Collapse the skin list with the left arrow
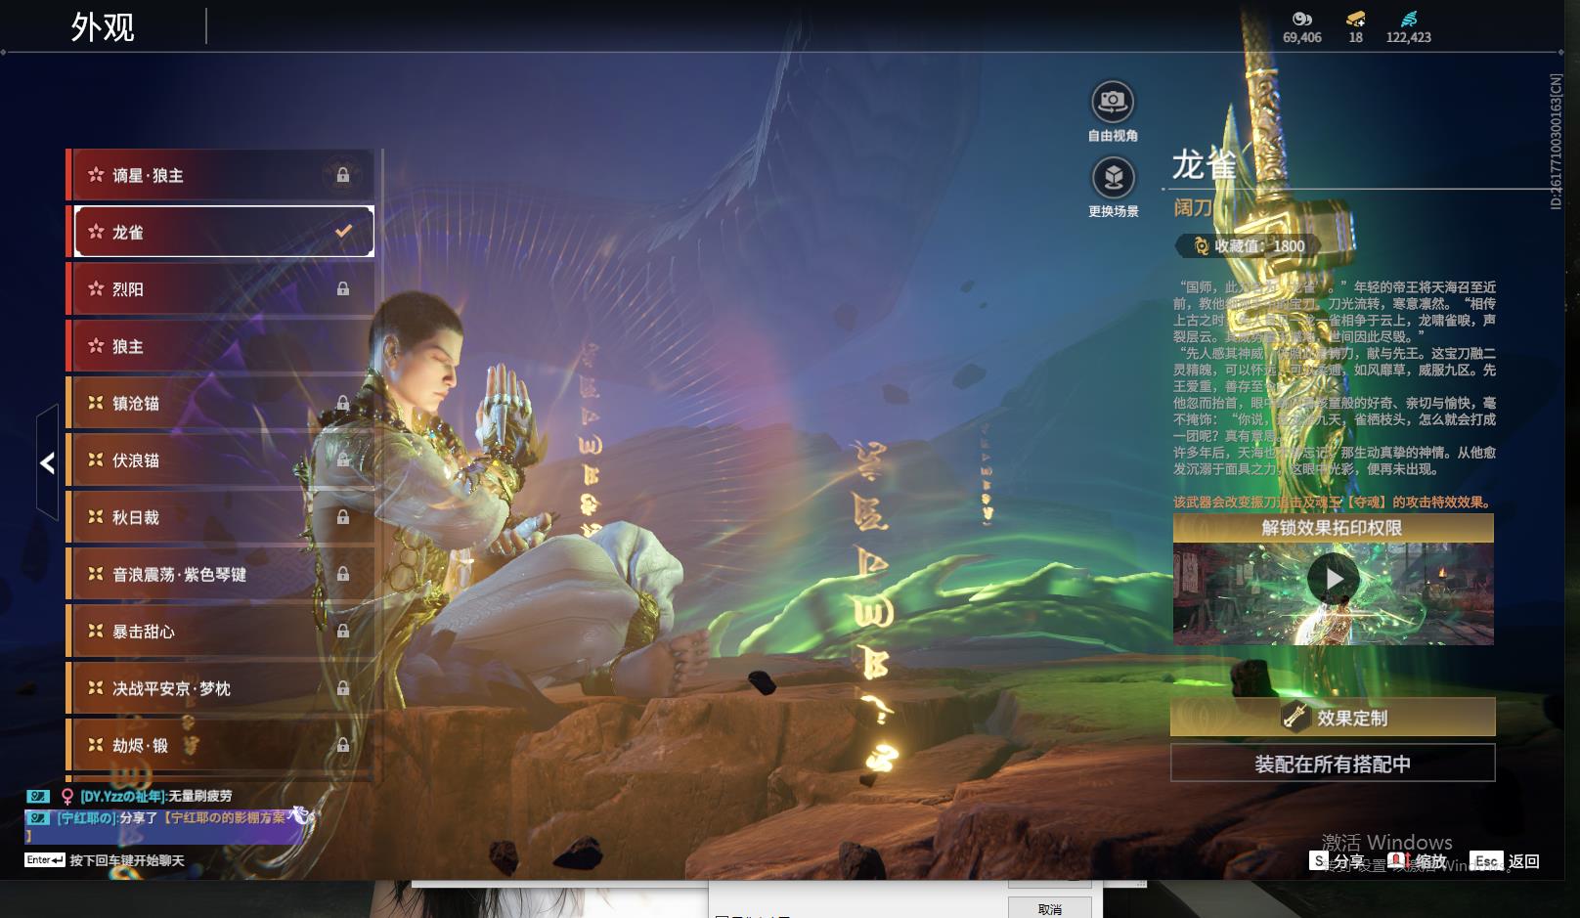The width and height of the screenshot is (1580, 918). click(x=47, y=462)
